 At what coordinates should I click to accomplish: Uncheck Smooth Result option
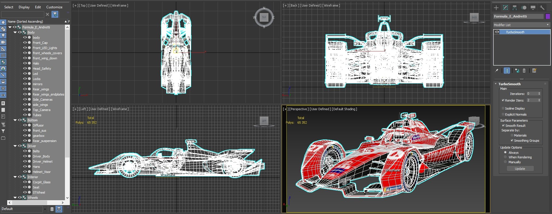[503, 126]
